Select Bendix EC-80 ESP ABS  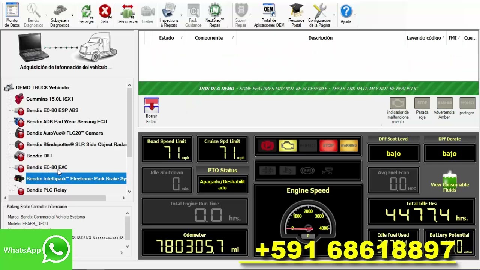(x=52, y=110)
